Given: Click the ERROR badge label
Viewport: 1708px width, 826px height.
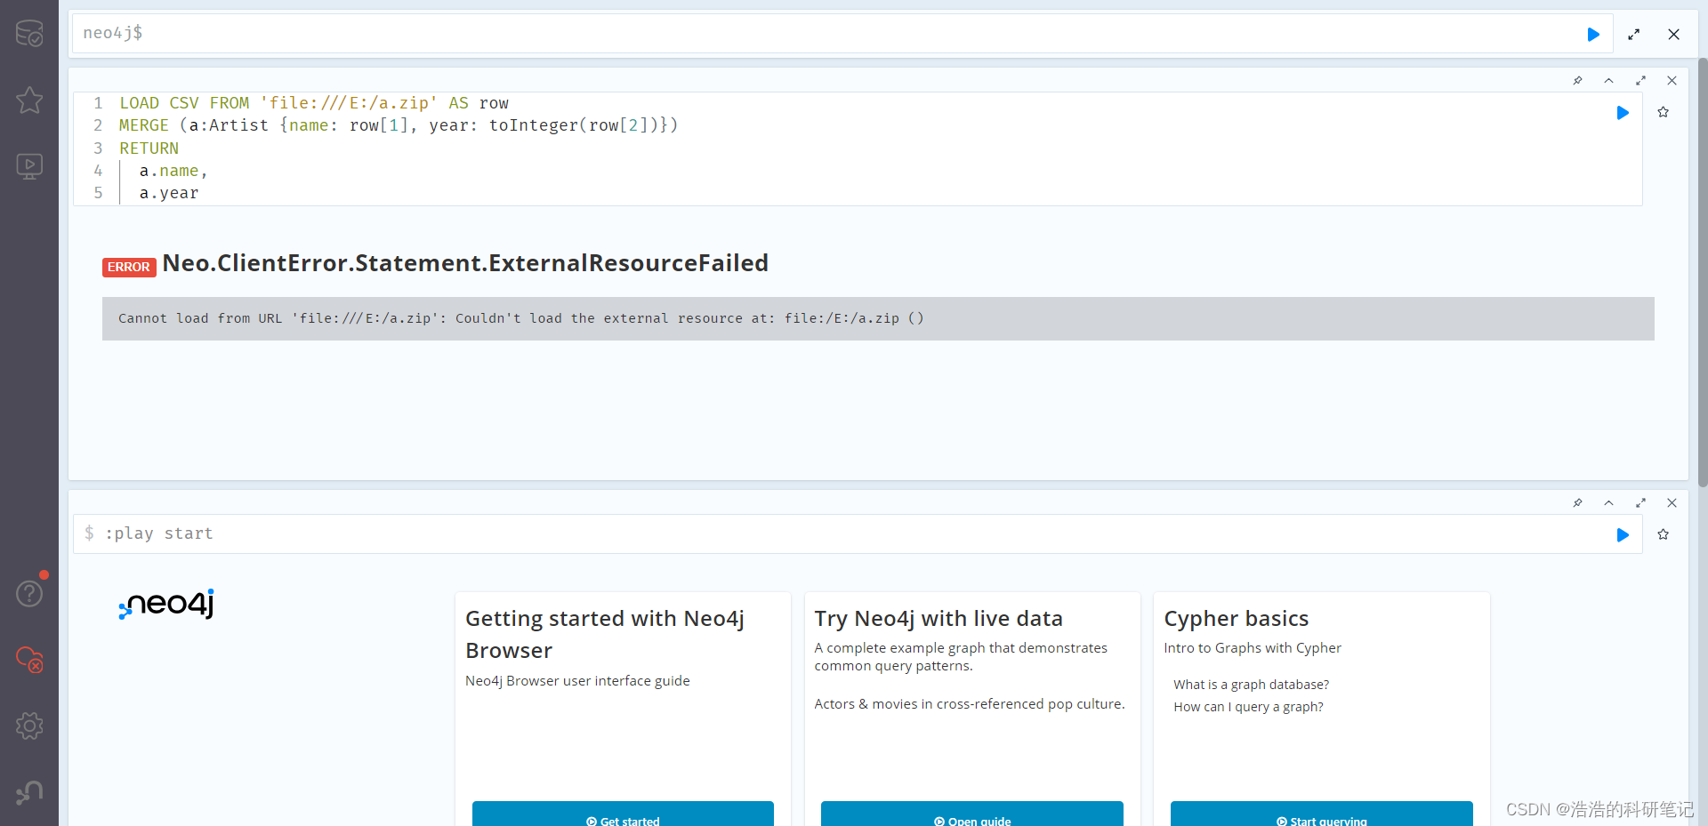Looking at the screenshot, I should coord(129,267).
